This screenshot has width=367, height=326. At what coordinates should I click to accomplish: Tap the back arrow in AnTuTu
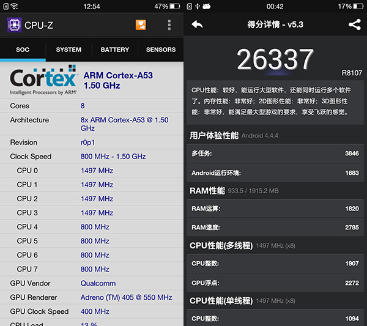pyautogui.click(x=197, y=24)
